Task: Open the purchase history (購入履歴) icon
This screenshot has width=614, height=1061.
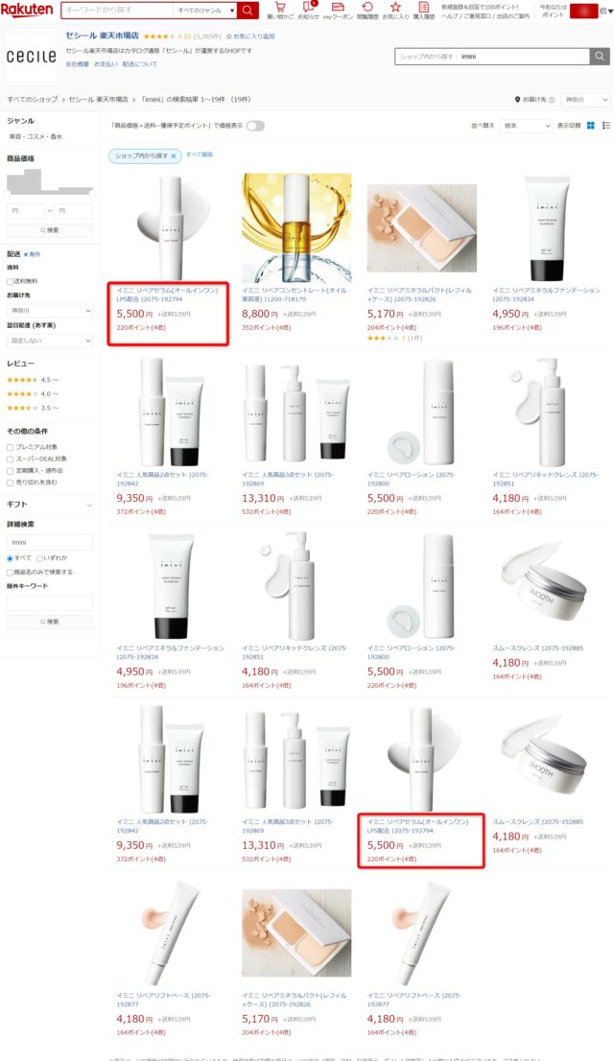Action: tap(424, 8)
